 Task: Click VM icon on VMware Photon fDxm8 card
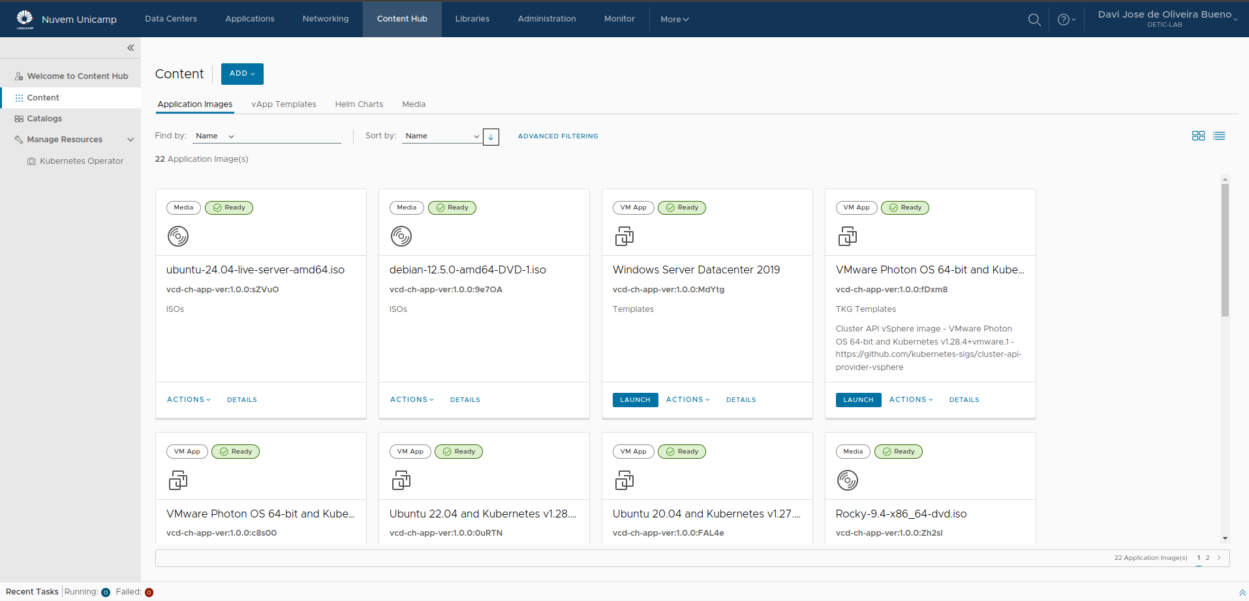click(848, 236)
